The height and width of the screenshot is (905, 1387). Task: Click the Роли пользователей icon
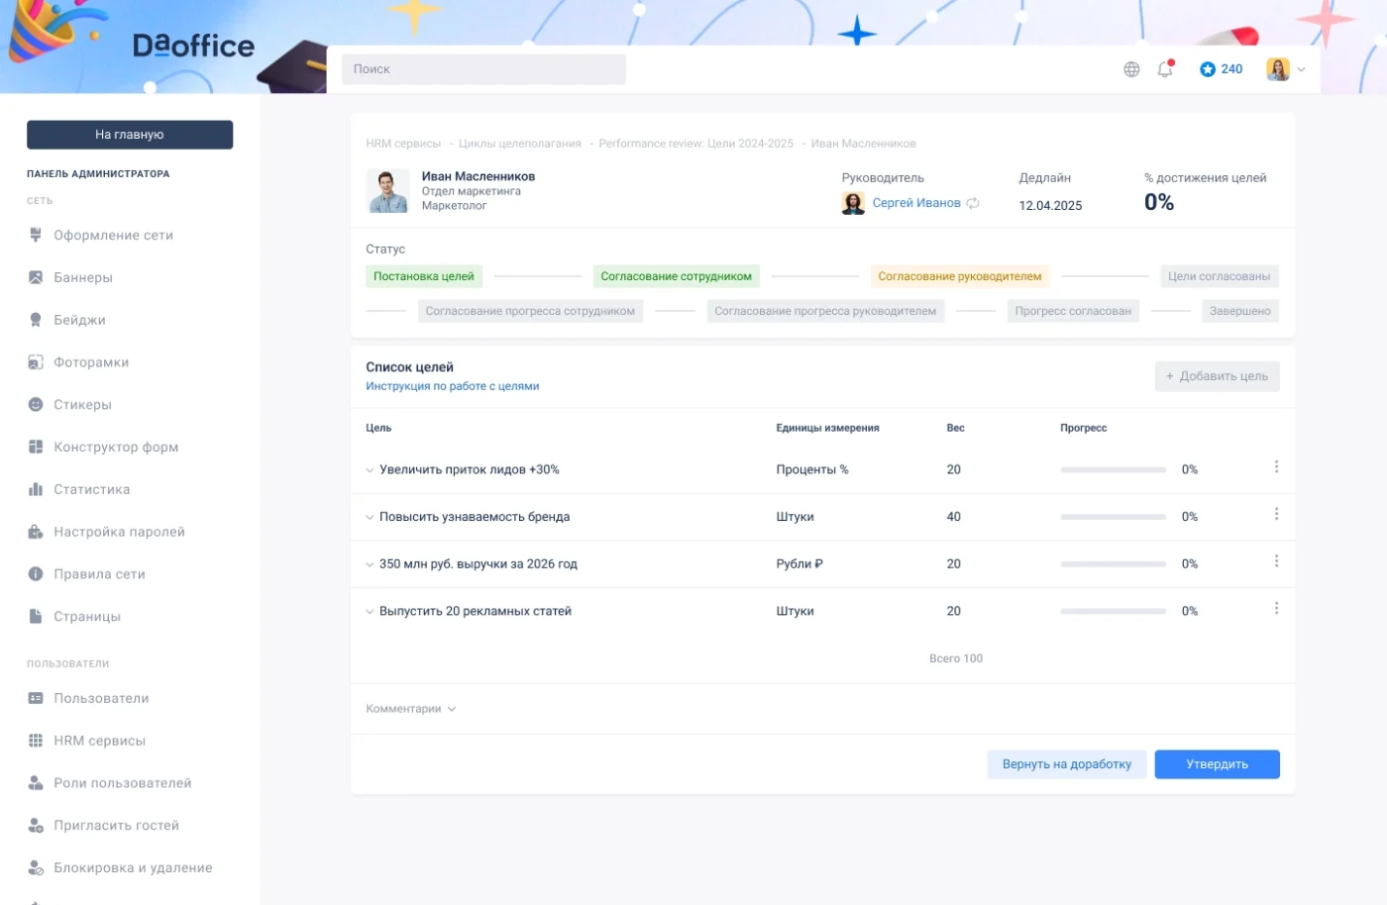point(36,783)
